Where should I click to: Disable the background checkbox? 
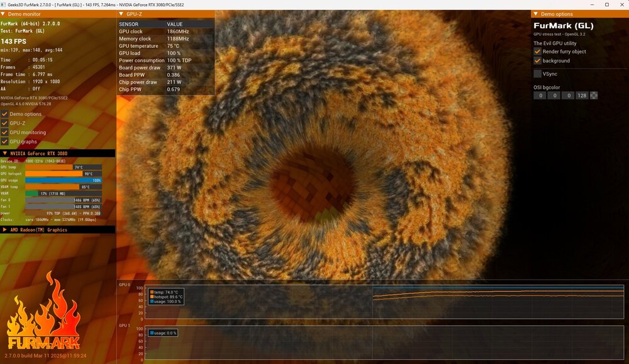[538, 60]
